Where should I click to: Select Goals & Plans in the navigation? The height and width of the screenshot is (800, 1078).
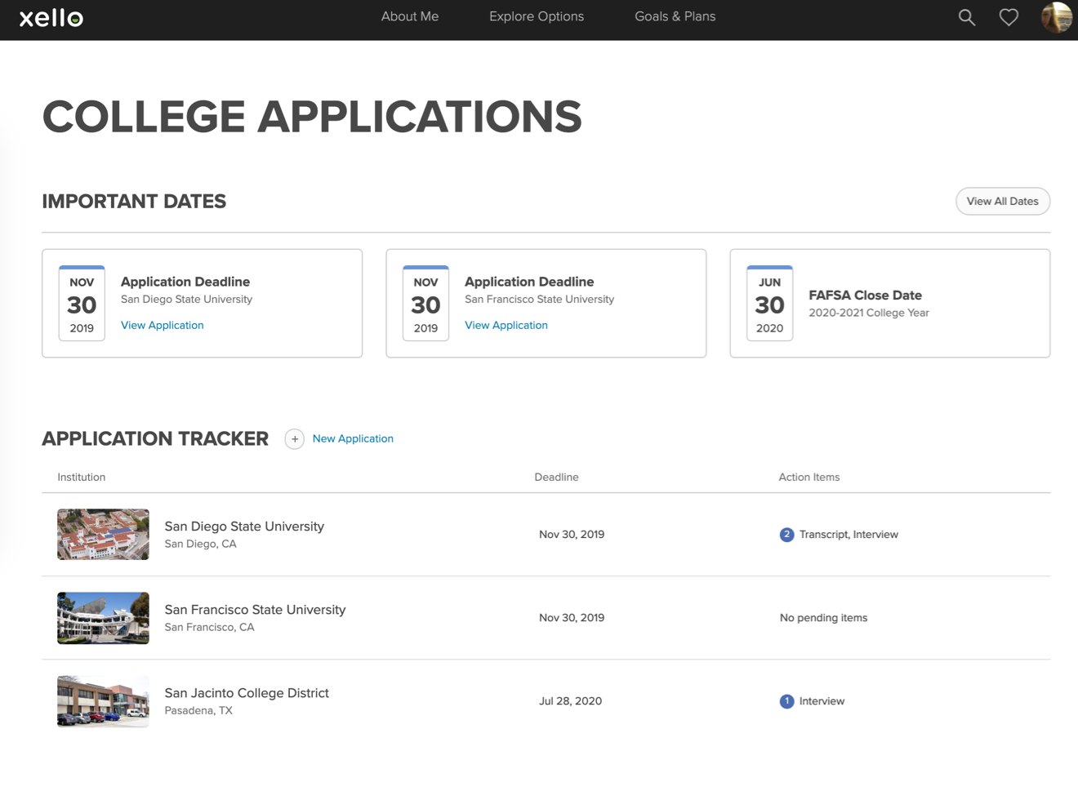click(x=675, y=16)
